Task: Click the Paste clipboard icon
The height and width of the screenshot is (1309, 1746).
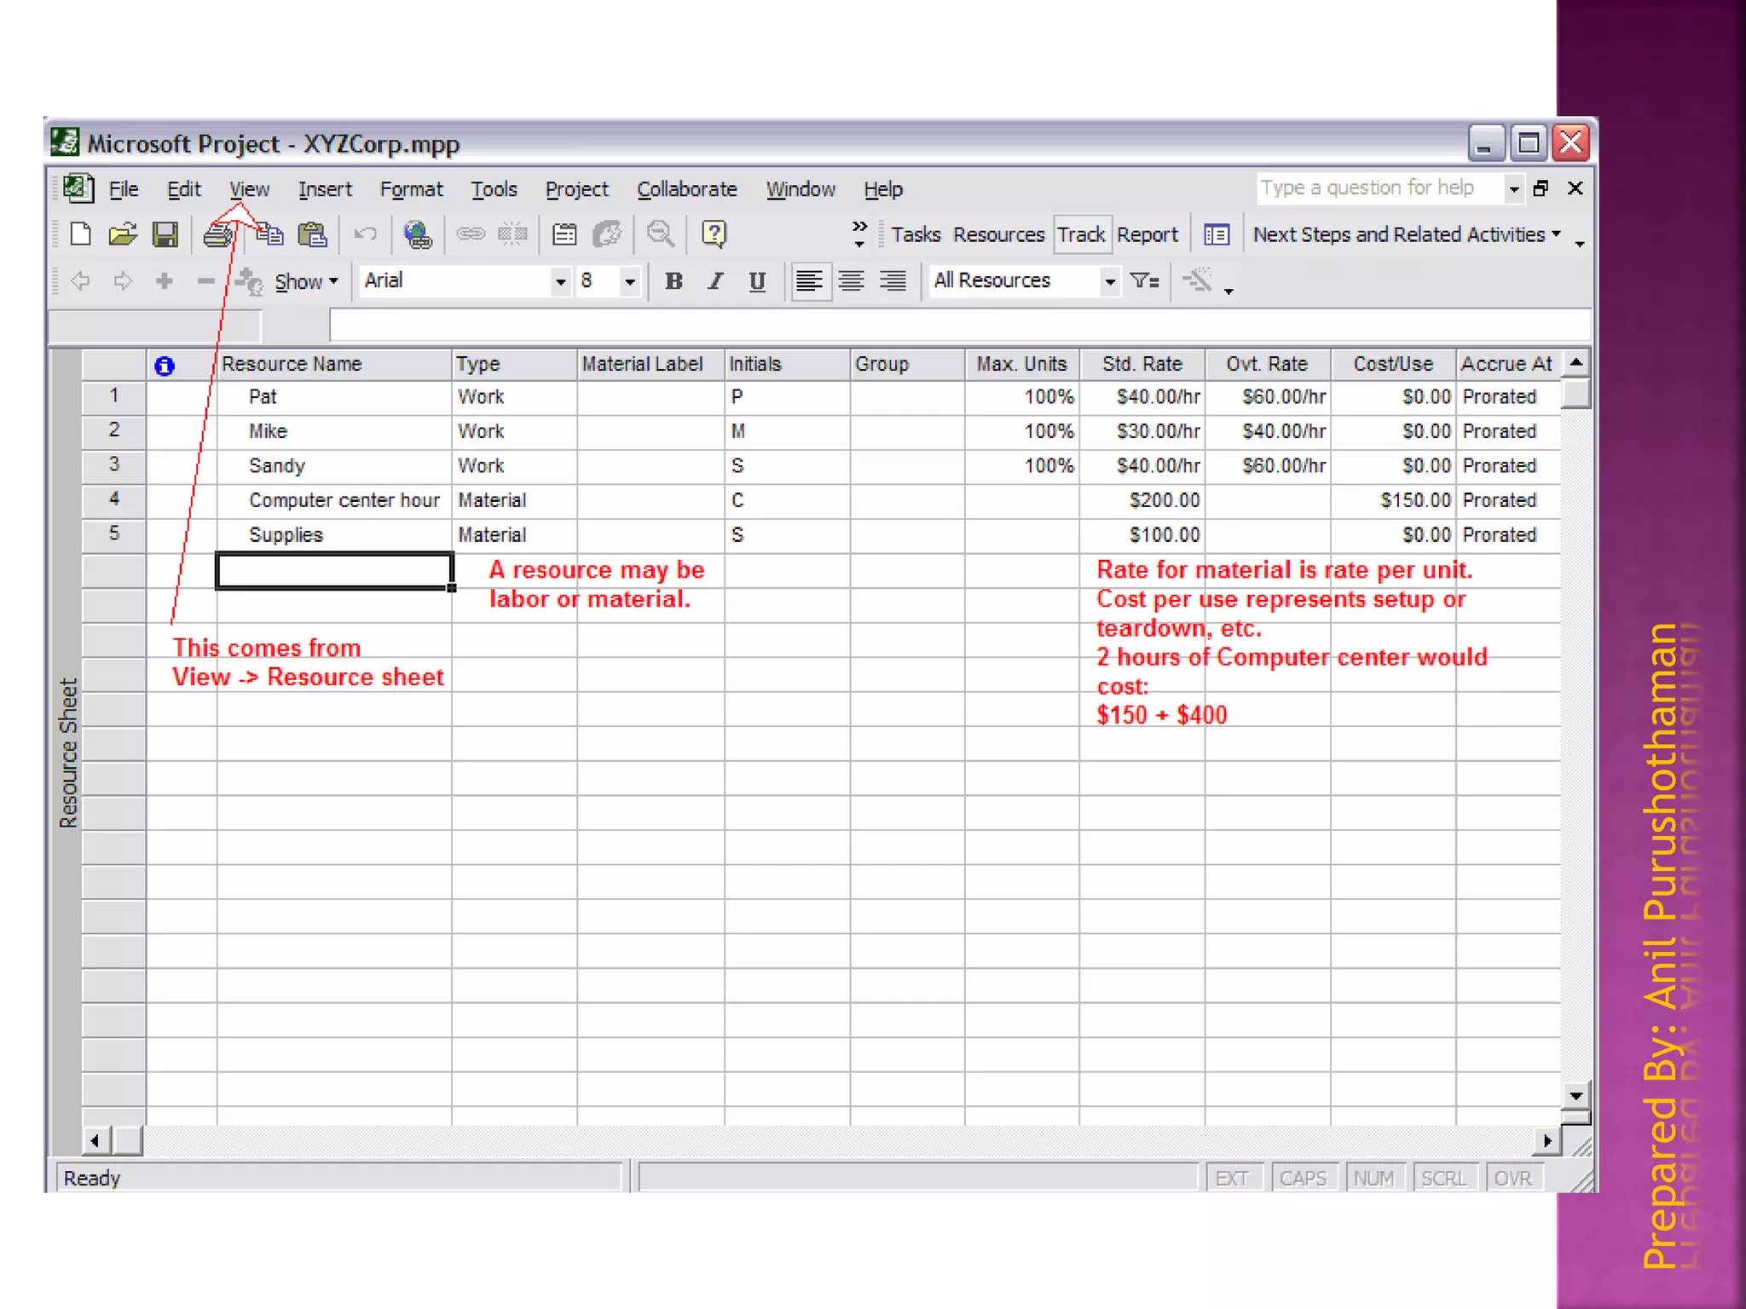Action: pyautogui.click(x=313, y=234)
